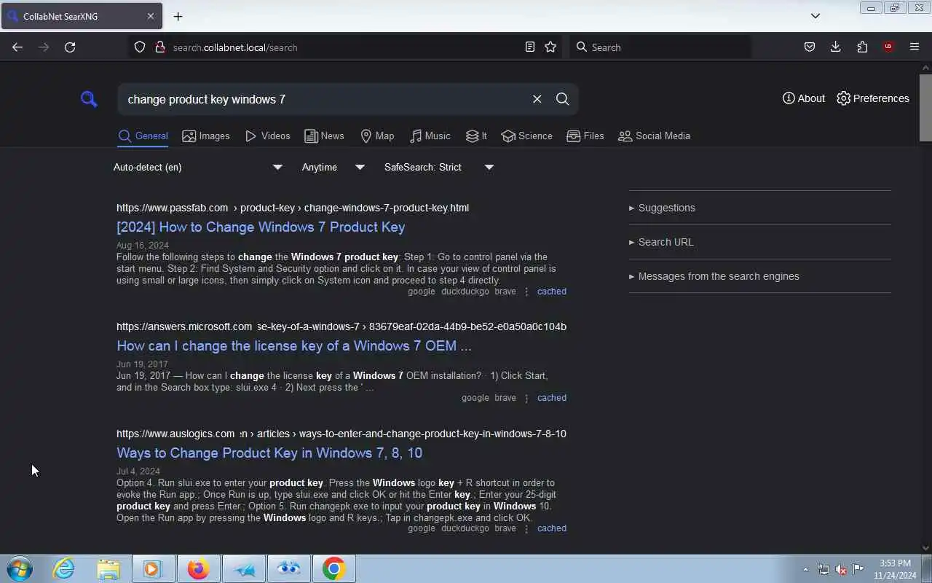Open Preferences with the gear icon
Image resolution: width=932 pixels, height=583 pixels.
click(x=873, y=98)
